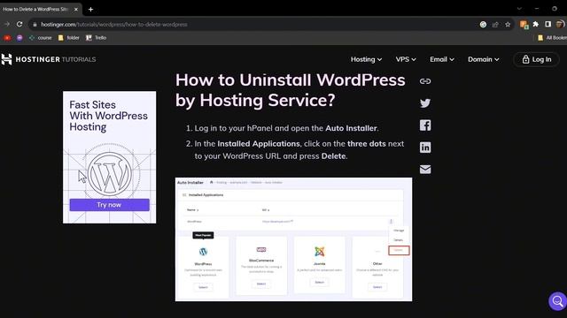
Task: Open the search bubble in the page corner
Action: [557, 301]
